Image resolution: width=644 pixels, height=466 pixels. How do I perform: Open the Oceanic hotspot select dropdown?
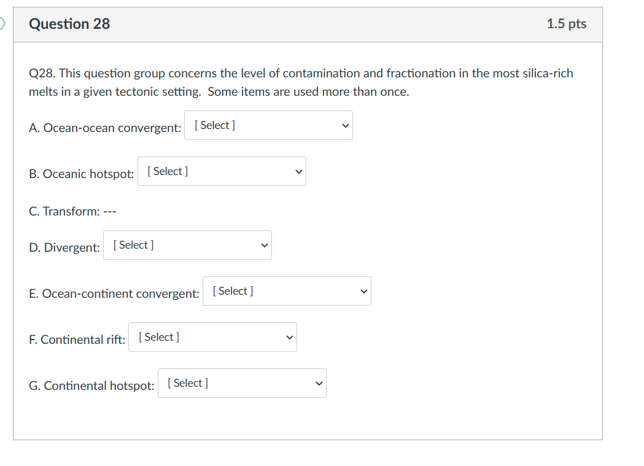coord(221,171)
